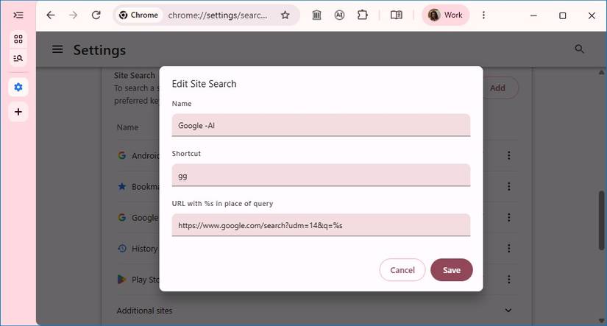
Task: Click the Play Store row icon
Action: [x=122, y=279]
